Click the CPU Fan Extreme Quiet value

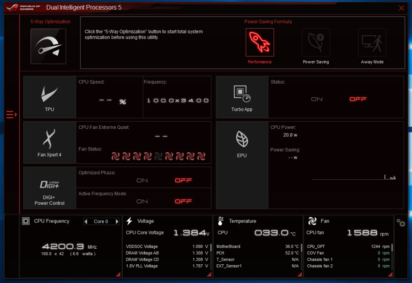point(161,136)
